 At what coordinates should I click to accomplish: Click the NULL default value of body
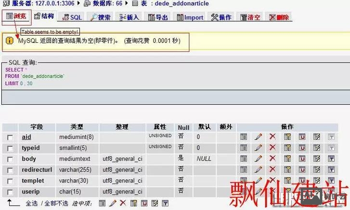point(204,159)
